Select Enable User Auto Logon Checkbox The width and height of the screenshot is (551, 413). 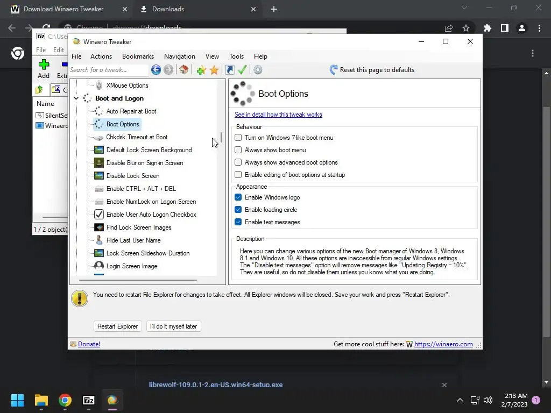point(151,215)
